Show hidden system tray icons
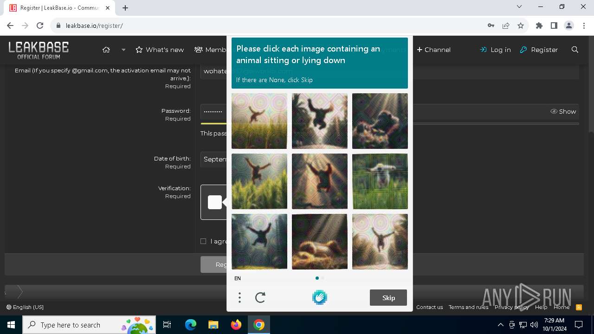 (x=500, y=325)
